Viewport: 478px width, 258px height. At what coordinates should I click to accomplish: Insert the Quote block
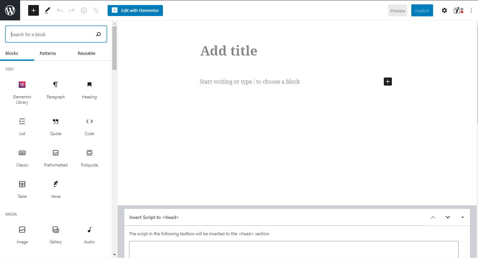(x=56, y=126)
